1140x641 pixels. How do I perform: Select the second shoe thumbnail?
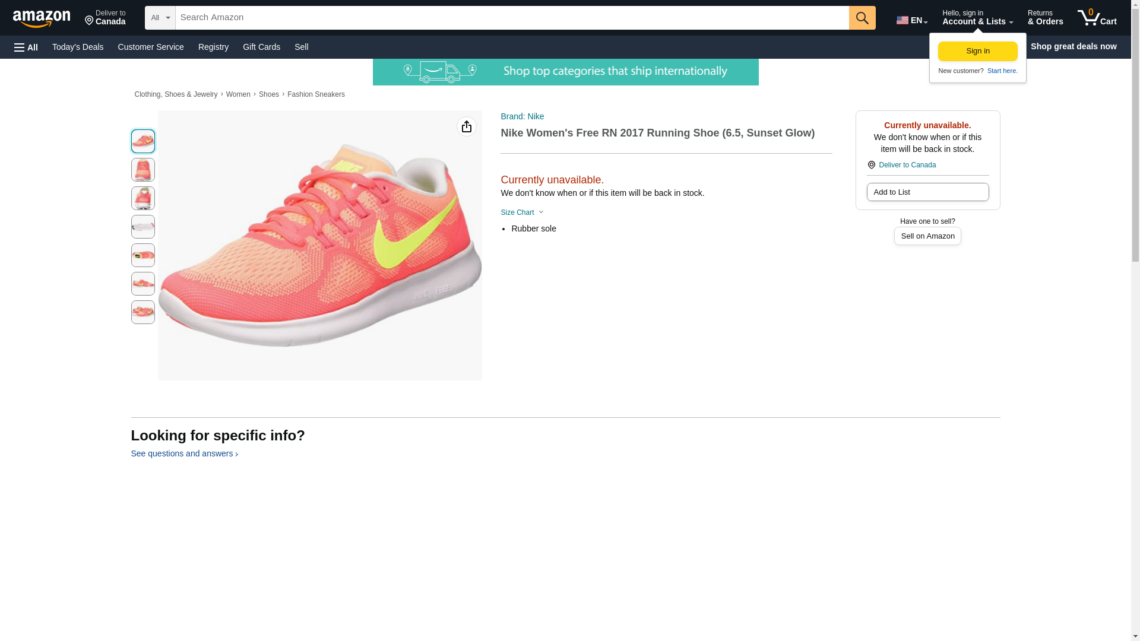pyautogui.click(x=142, y=170)
